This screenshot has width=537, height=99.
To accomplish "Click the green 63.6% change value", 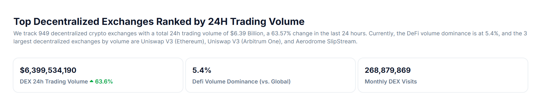I will (x=104, y=82).
